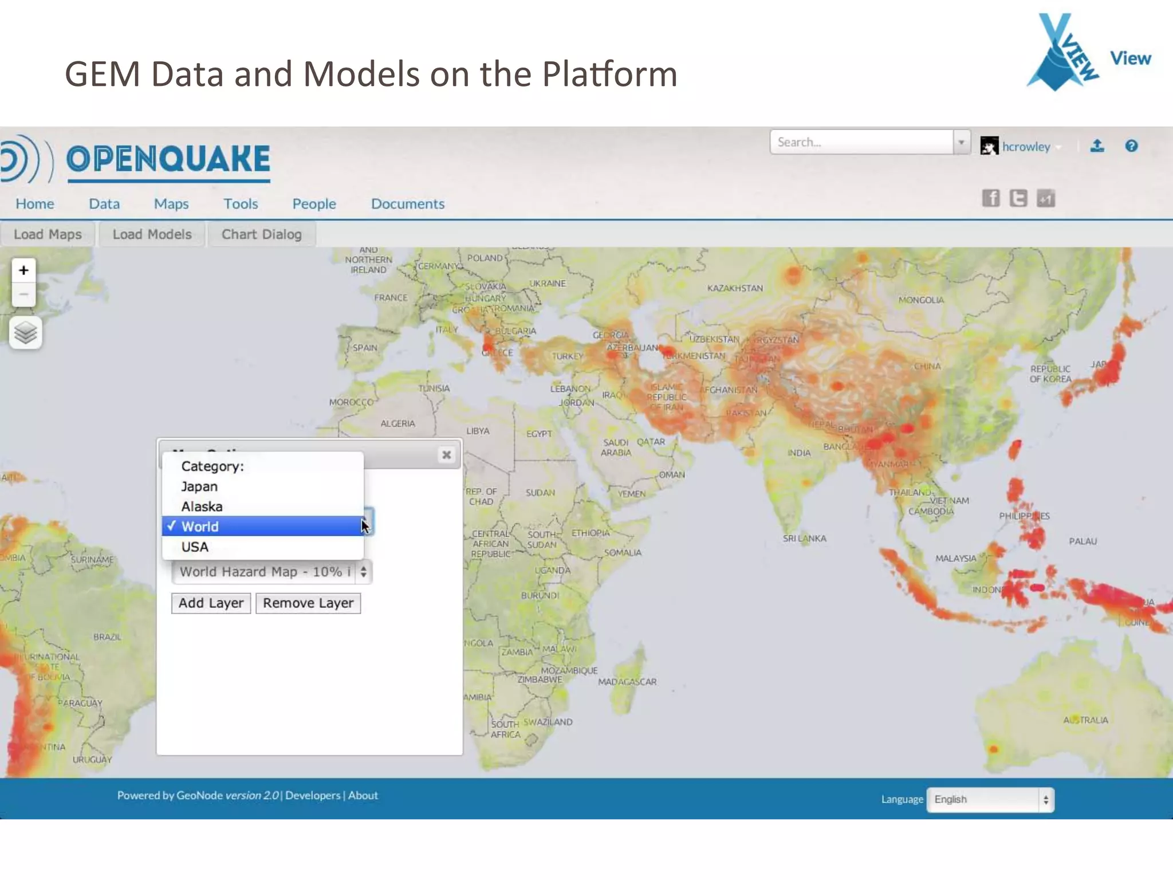The image size is (1173, 880).
Task: Open the People navigation item
Action: point(314,204)
